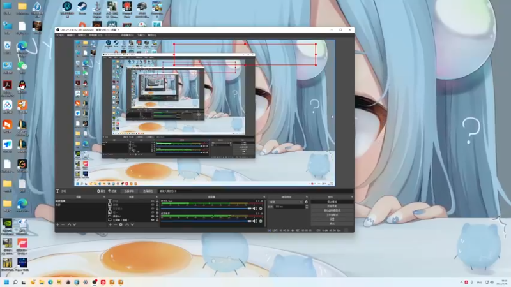
Task: Select the first scene in Scenes list
Action: point(80,202)
